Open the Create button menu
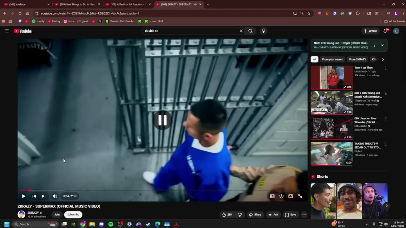The width and height of the screenshot is (406, 228). [x=370, y=31]
